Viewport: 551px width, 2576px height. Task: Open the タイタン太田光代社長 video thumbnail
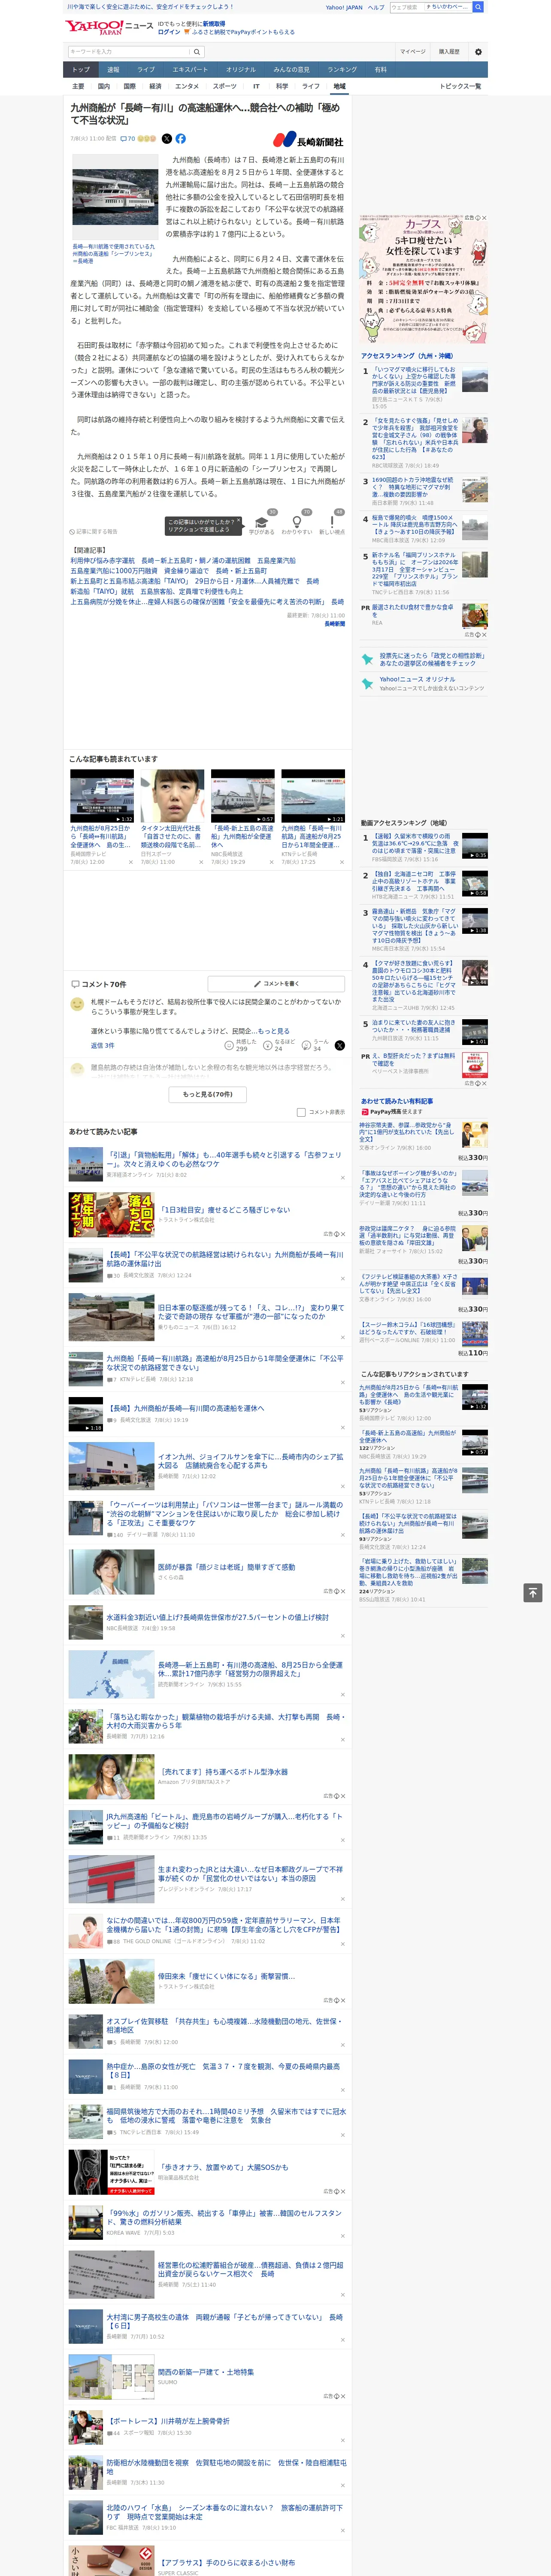[x=172, y=796]
